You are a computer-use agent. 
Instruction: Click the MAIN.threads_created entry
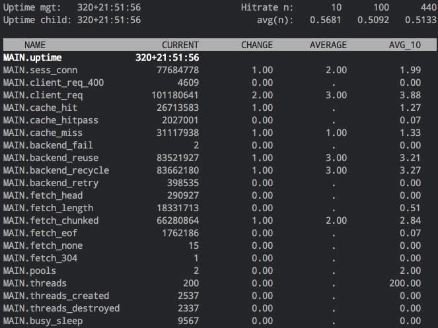coord(55,296)
